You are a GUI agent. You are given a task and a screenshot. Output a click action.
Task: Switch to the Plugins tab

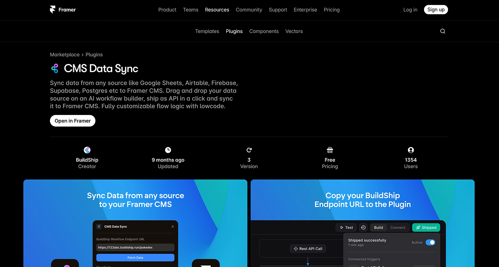coord(234,31)
